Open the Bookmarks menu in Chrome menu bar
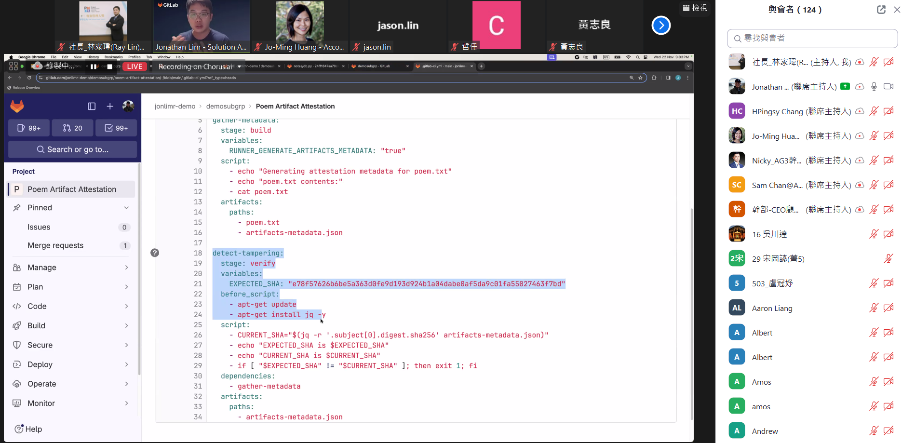The width and height of the screenshot is (902, 443). click(113, 57)
